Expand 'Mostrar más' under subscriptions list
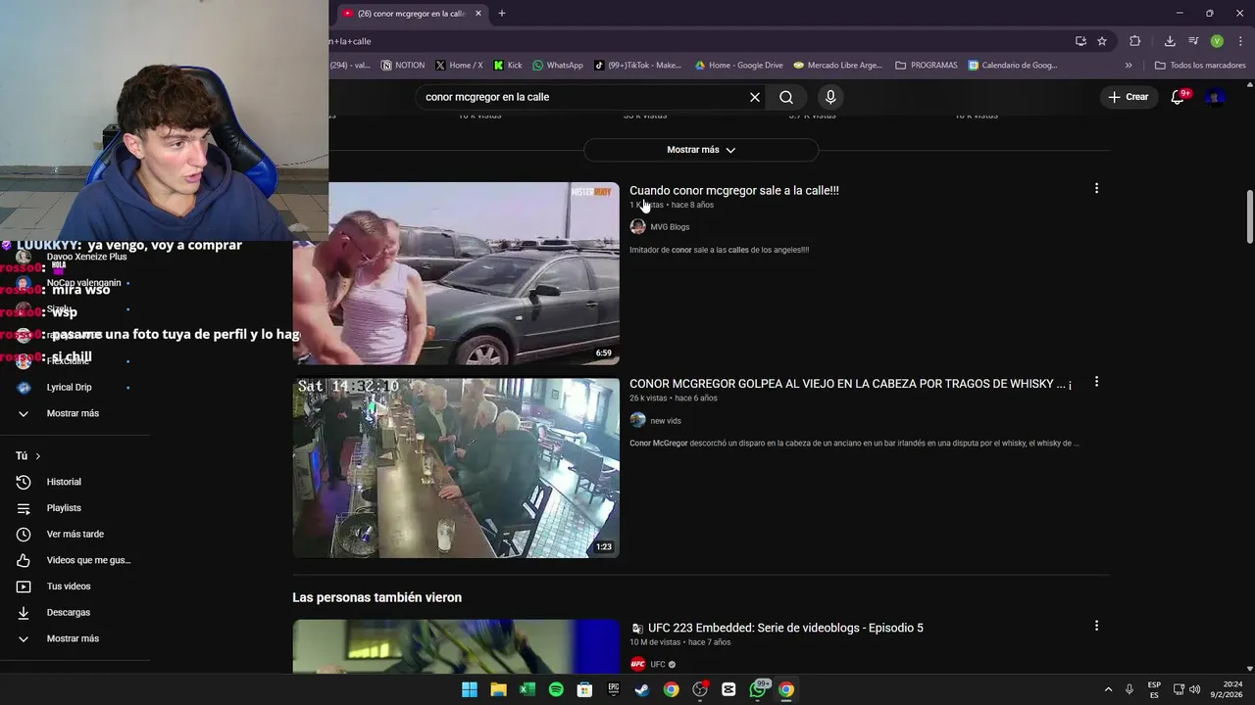The width and height of the screenshot is (1255, 705). [75, 413]
